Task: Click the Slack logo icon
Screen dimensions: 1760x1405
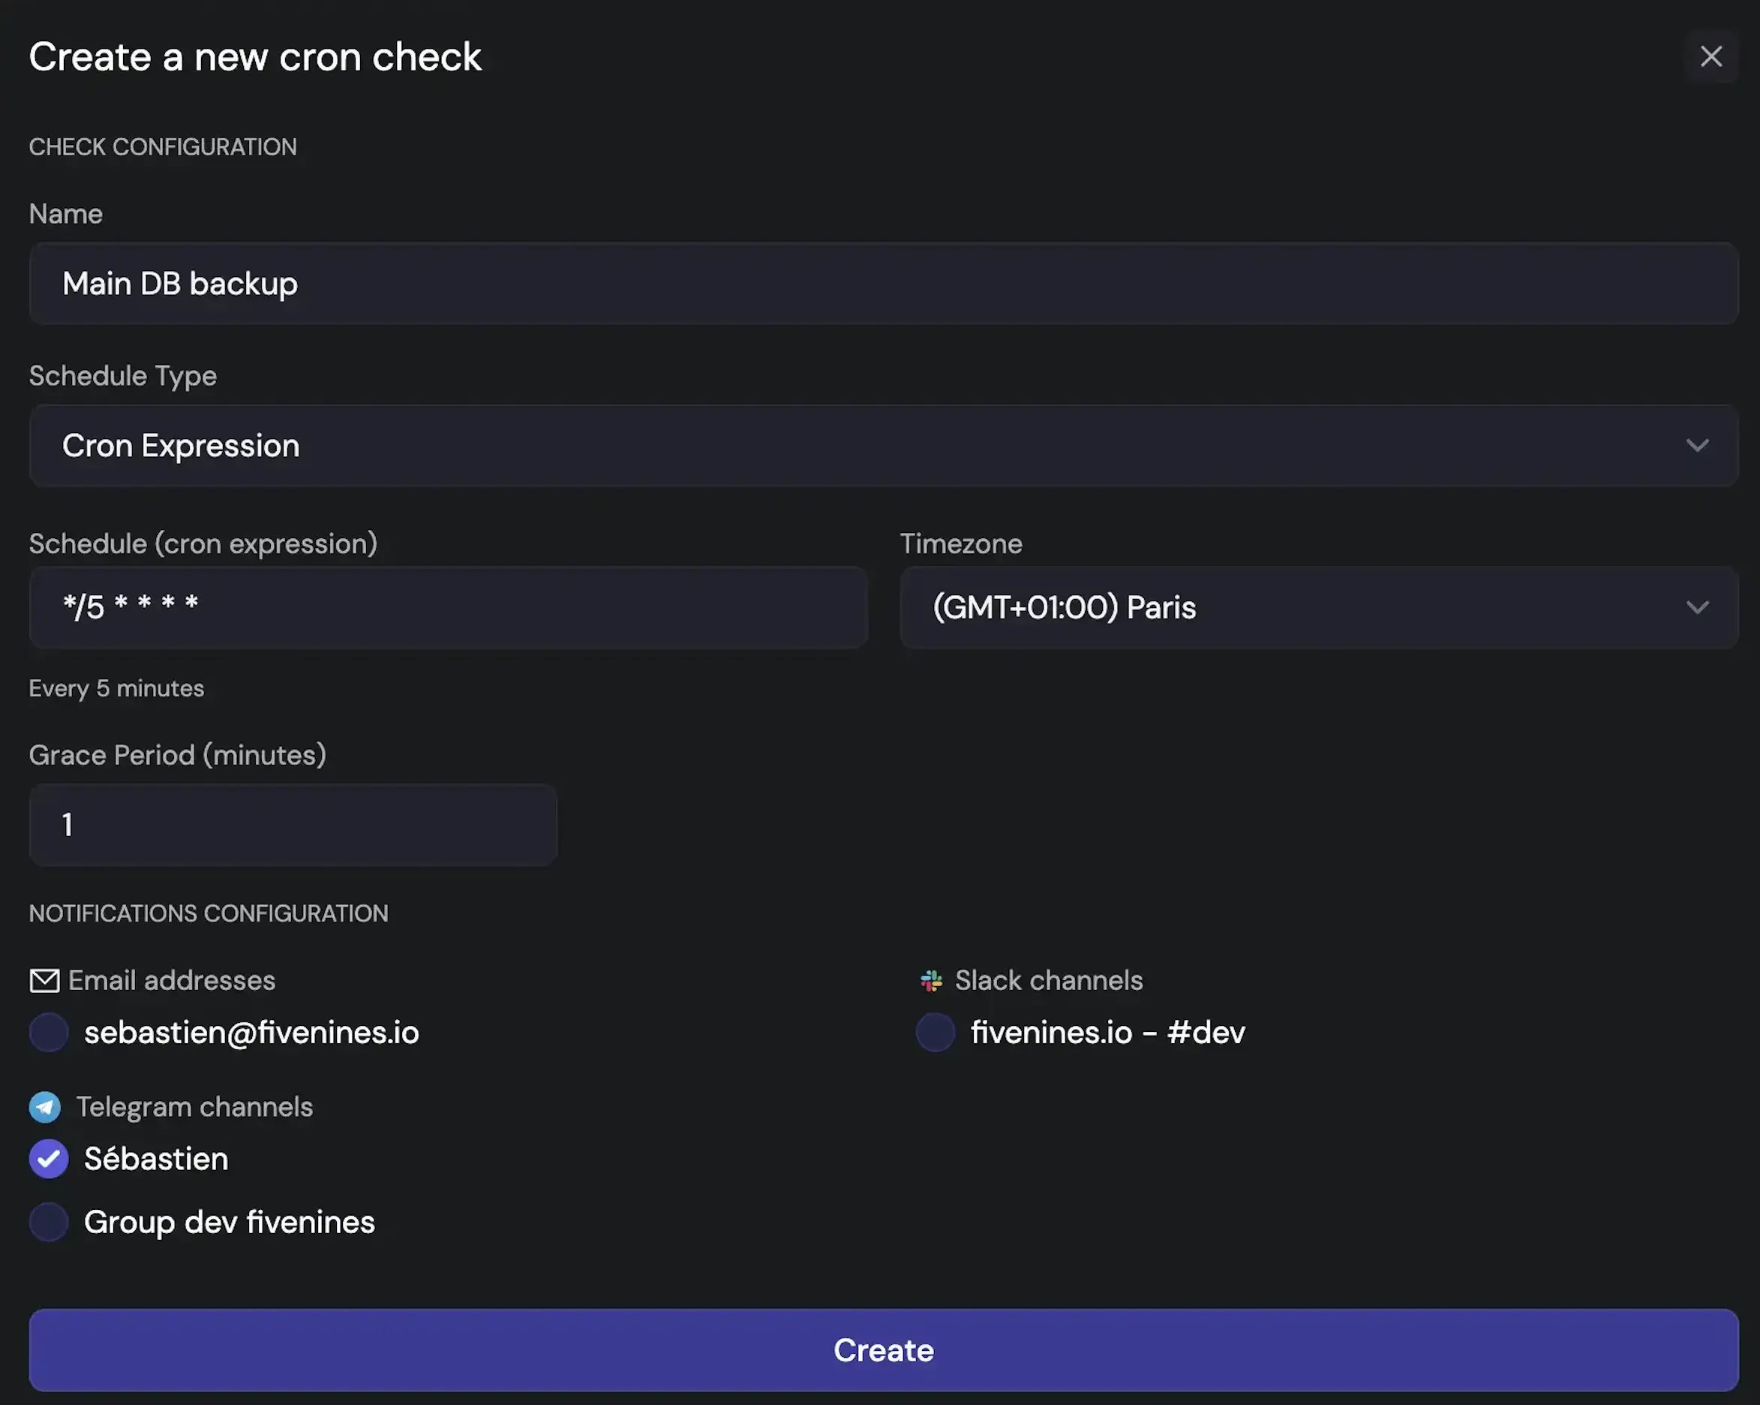Action: click(930, 980)
